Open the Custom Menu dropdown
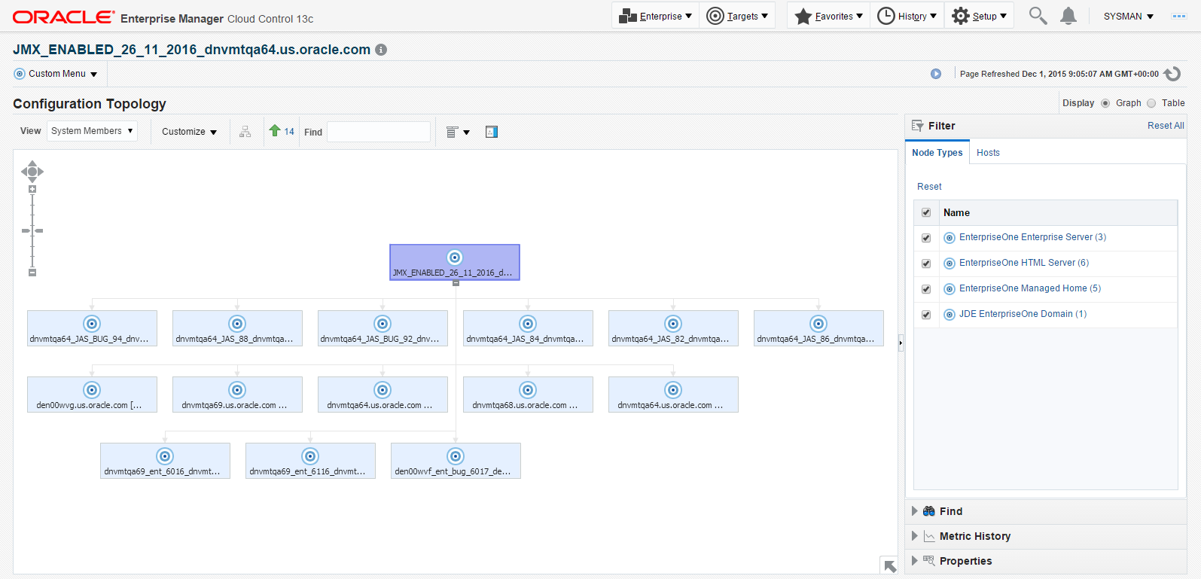1201x579 pixels. [x=56, y=74]
